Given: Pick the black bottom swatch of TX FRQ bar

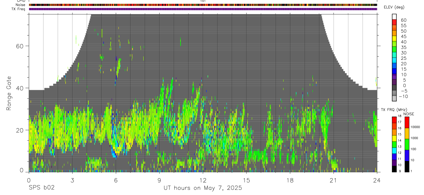Looking at the screenshot, I should pos(394,169).
